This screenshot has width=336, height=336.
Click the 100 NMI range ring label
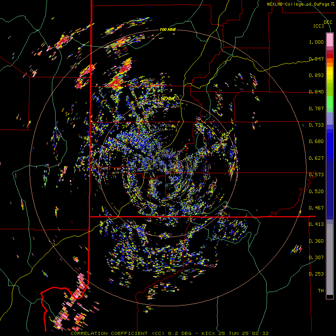point(168,29)
